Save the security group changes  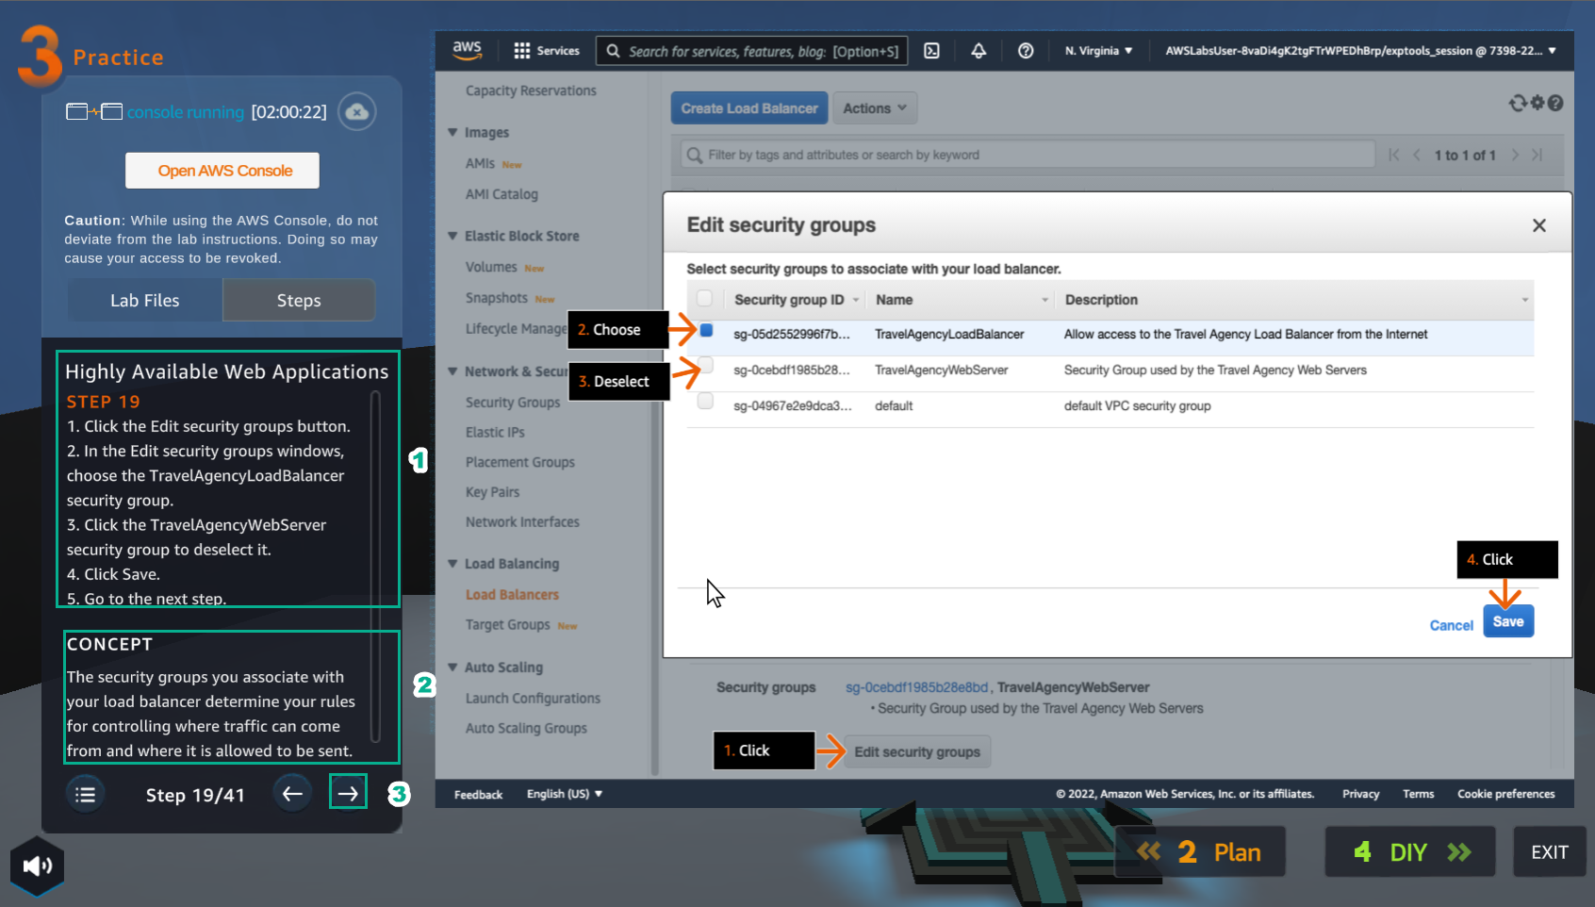pos(1508,621)
